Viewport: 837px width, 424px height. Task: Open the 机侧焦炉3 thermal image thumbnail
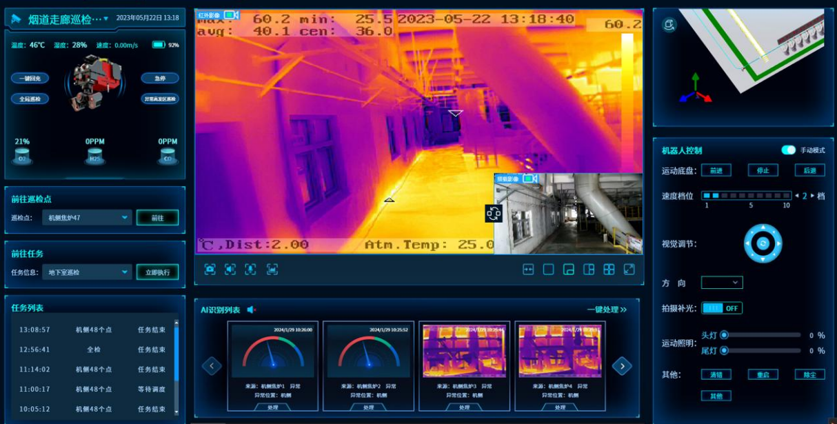point(465,352)
